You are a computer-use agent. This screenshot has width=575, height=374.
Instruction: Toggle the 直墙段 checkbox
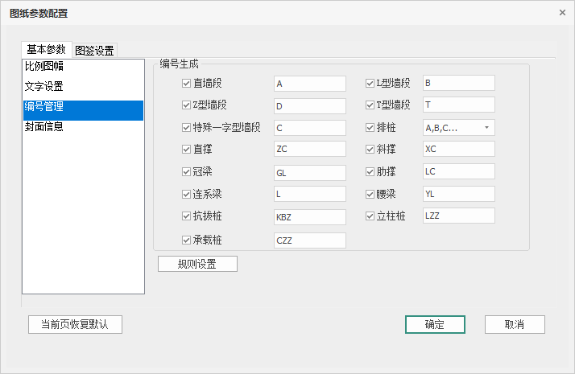pos(188,83)
